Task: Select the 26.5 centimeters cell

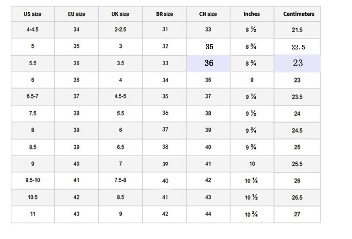Action: pyautogui.click(x=297, y=197)
